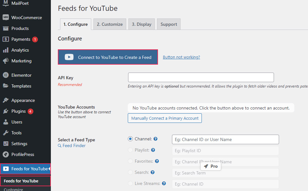Click the Plugins update count badge

[30, 111]
